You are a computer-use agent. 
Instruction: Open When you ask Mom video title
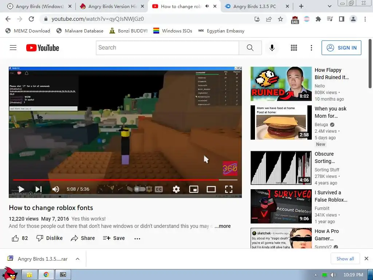[x=330, y=112]
